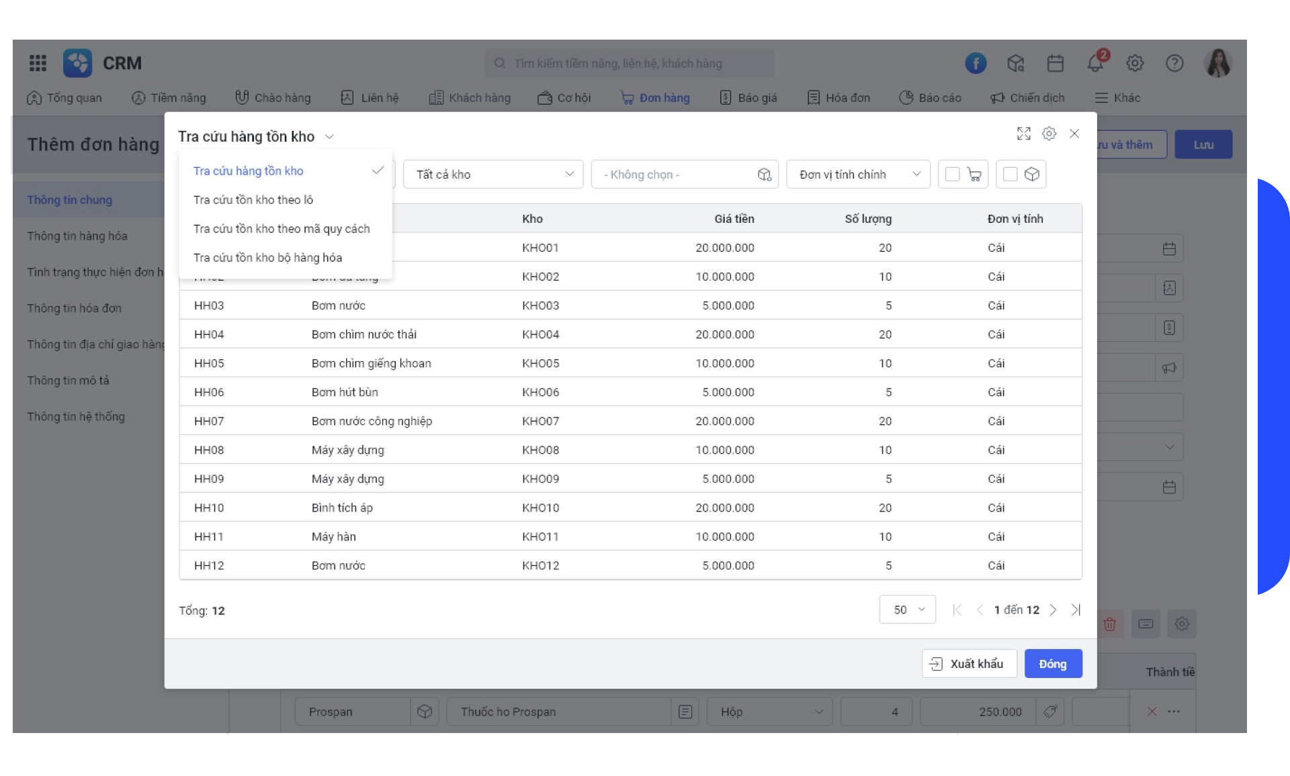Click the apps grid launcher icon

pos(38,63)
